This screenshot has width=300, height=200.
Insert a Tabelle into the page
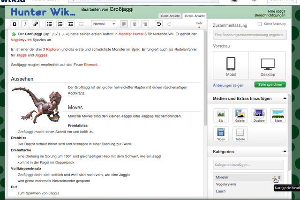240,134
